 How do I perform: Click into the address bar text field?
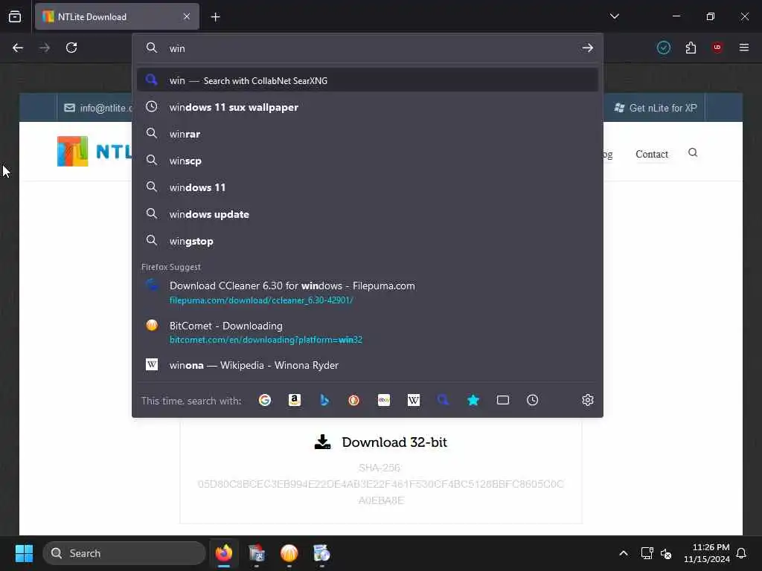372,48
